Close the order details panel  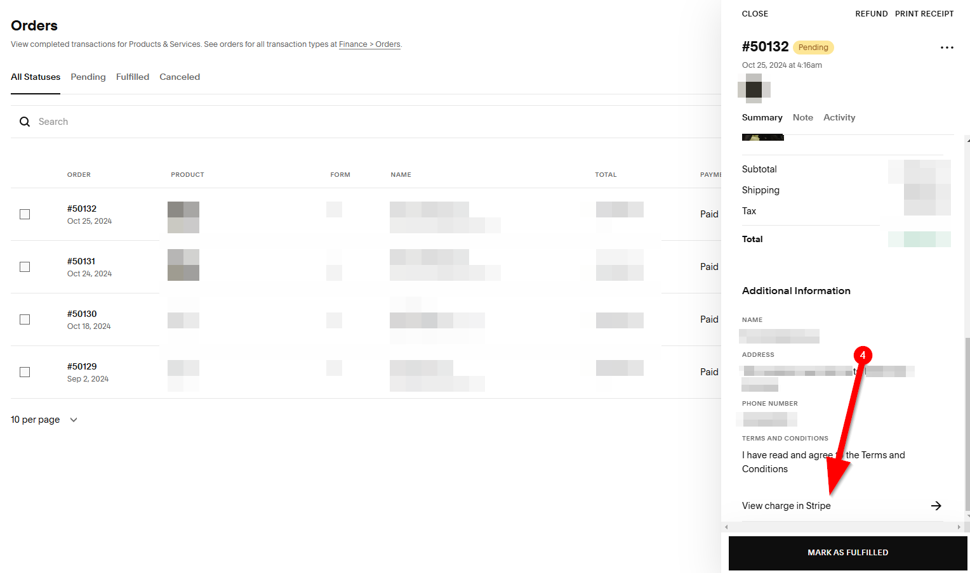[755, 14]
